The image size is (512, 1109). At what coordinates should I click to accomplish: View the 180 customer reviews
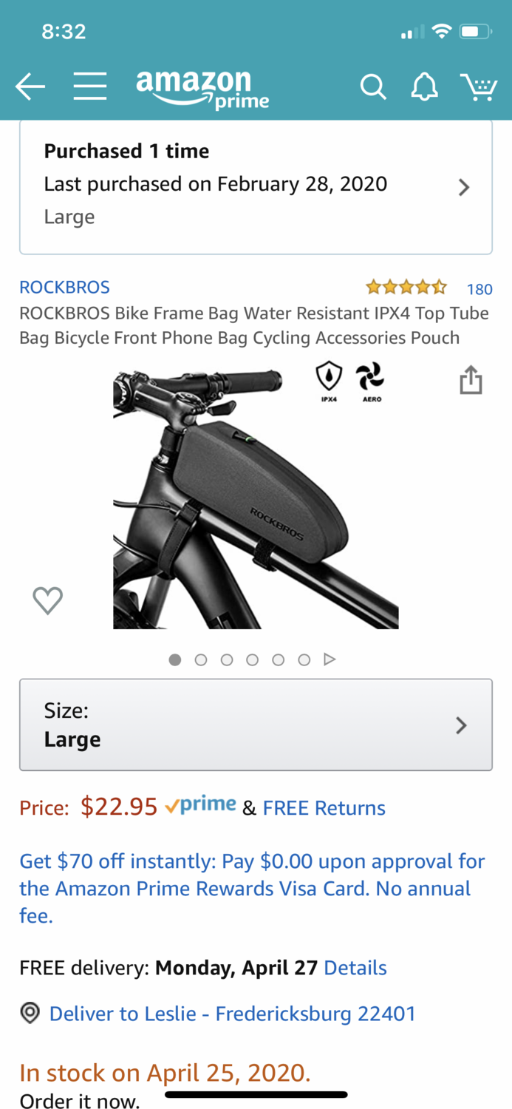pyautogui.click(x=479, y=289)
